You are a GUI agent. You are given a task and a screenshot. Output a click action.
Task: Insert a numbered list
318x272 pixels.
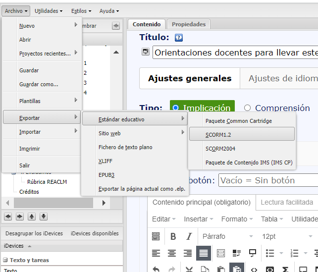[x=294, y=253]
